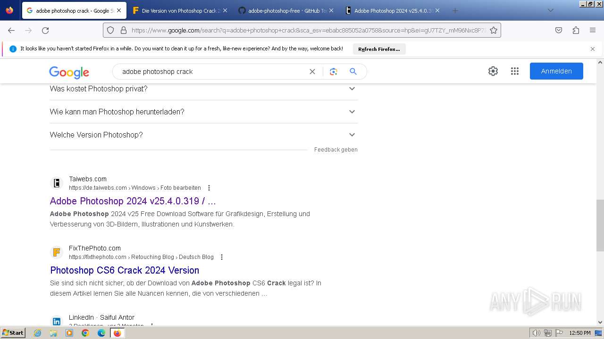
Task: Open Google quick settings gear
Action: point(493,71)
